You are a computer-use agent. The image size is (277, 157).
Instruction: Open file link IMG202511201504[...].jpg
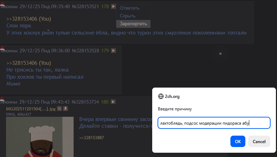[x=31, y=109]
